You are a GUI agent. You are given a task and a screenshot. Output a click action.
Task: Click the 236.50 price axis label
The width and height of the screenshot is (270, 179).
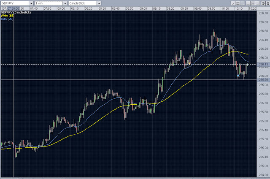263,31
